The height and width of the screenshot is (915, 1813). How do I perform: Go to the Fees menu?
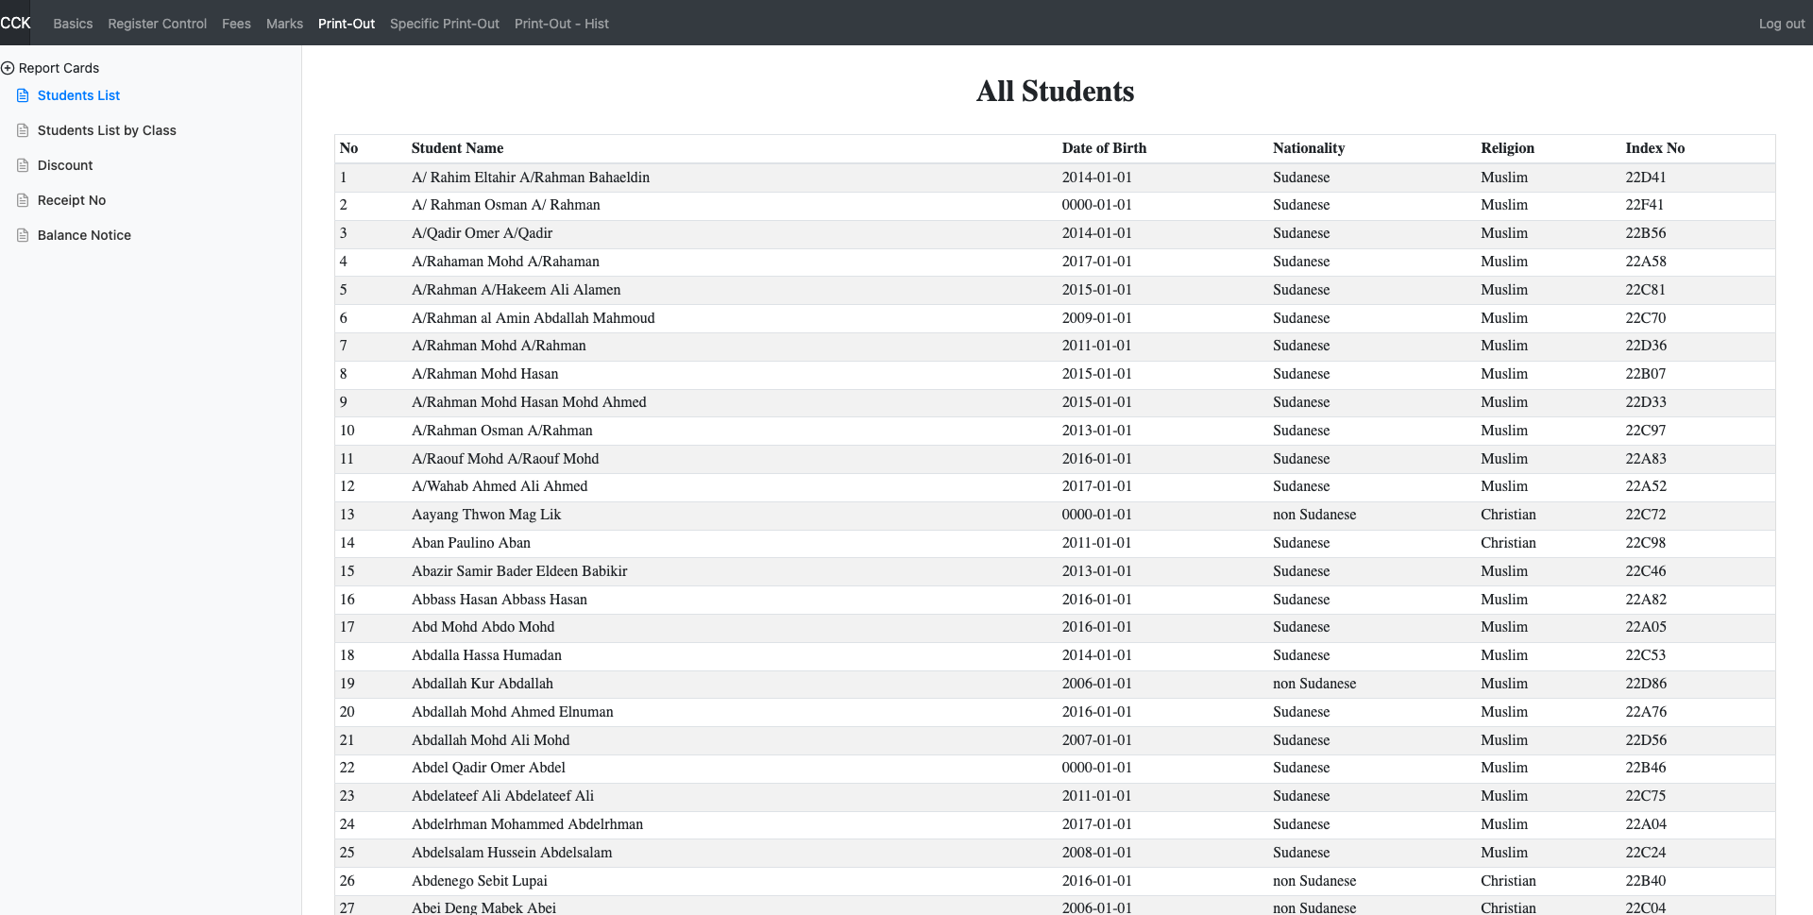pyautogui.click(x=236, y=24)
